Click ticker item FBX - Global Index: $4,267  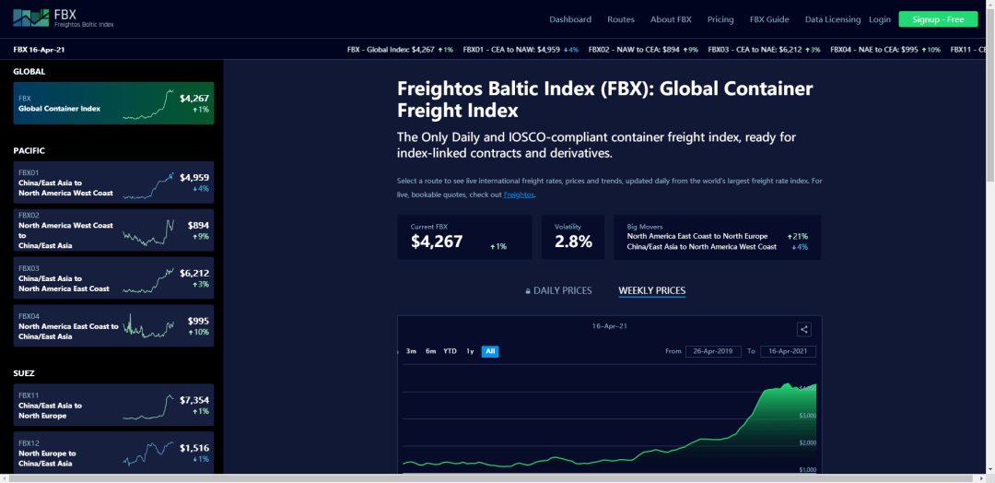tap(401, 50)
